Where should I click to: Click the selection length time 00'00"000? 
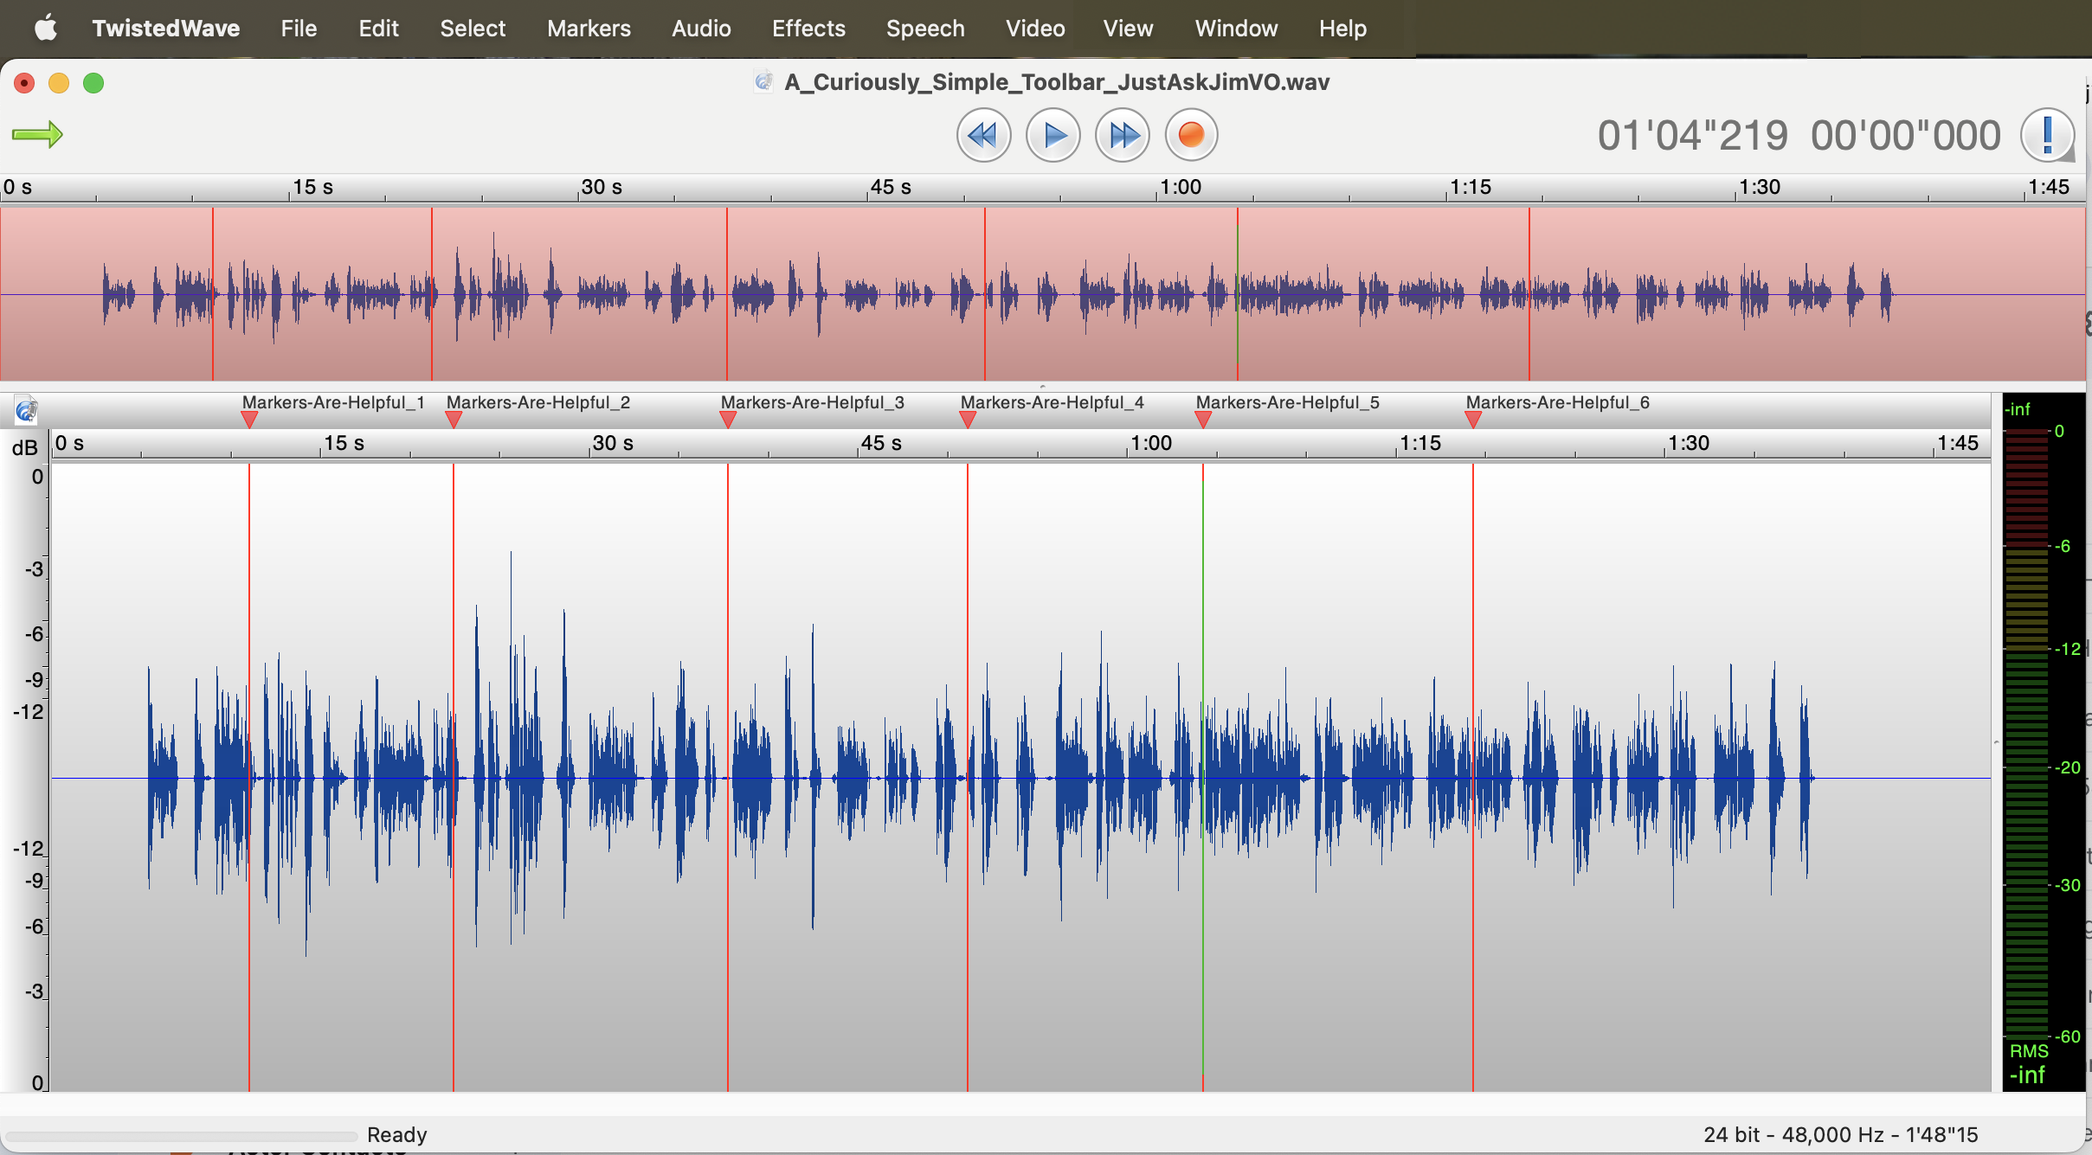(x=1906, y=136)
